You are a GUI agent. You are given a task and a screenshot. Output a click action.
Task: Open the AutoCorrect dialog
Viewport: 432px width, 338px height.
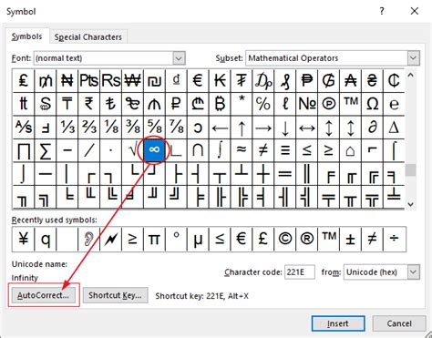coord(43,295)
